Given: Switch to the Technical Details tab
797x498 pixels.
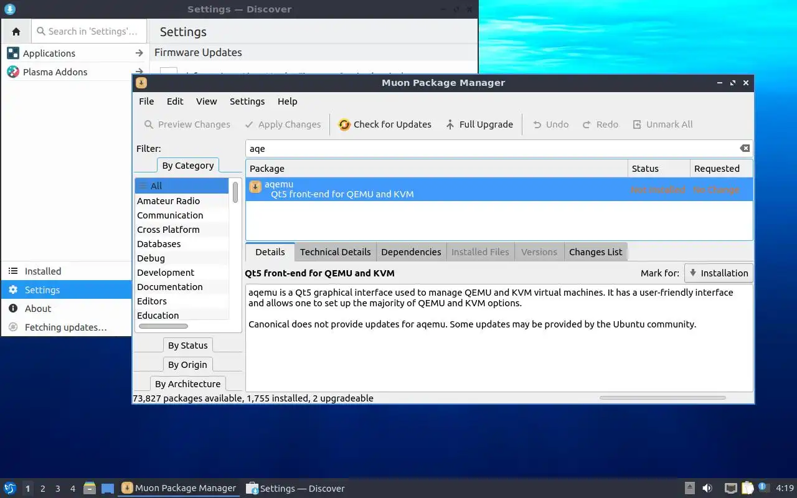Looking at the screenshot, I should 335,252.
